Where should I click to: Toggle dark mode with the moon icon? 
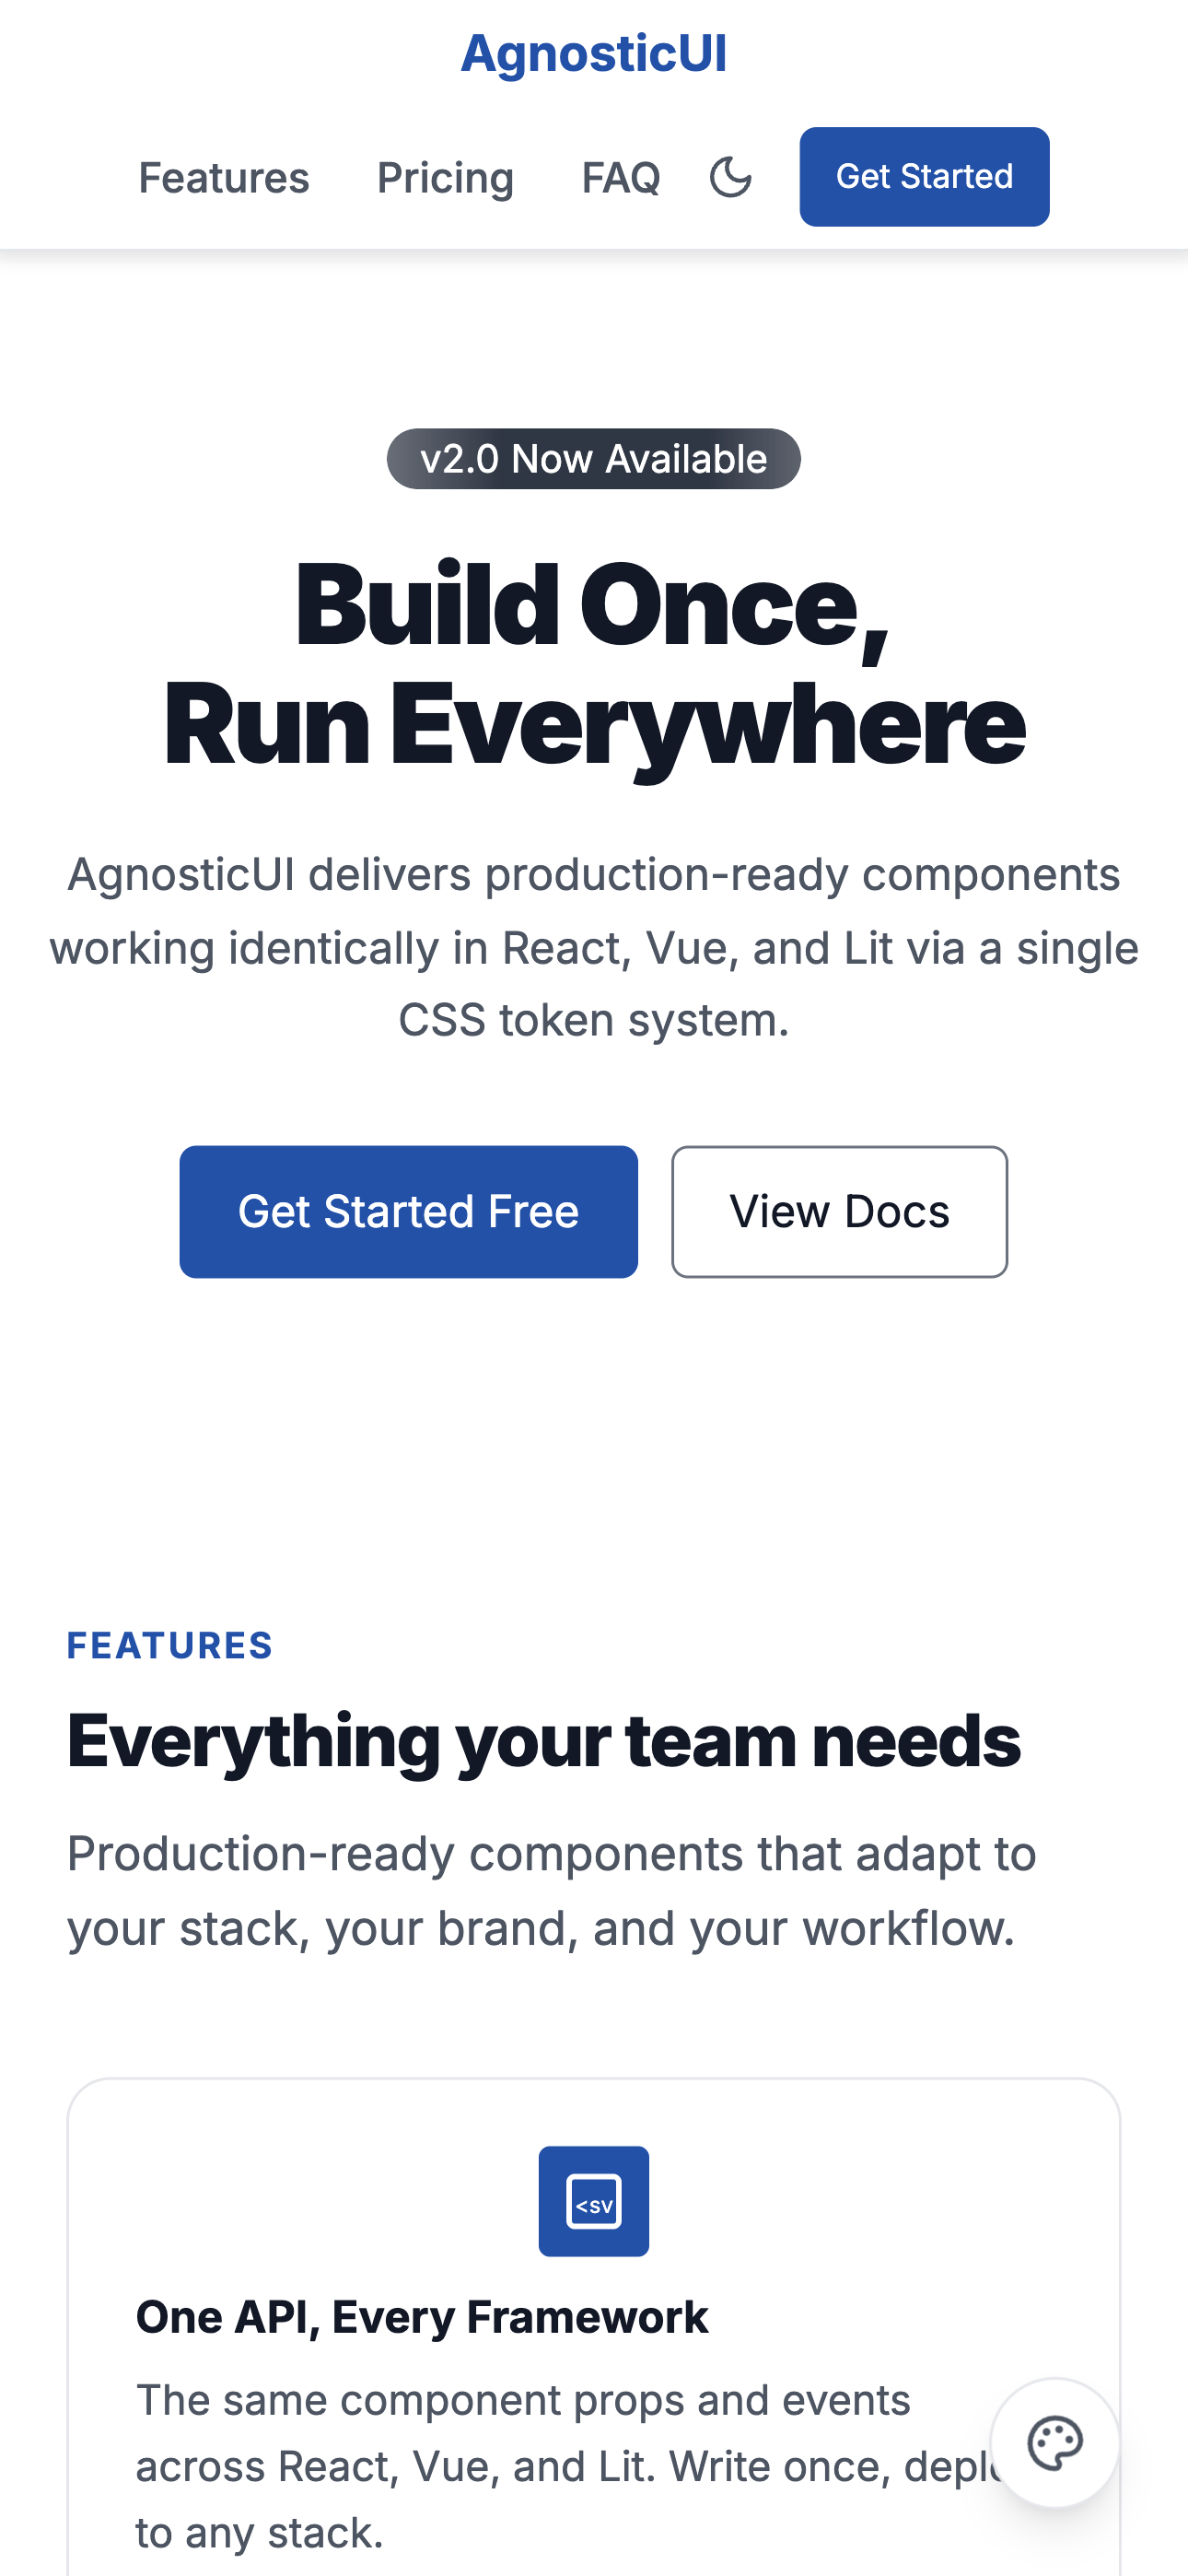(730, 177)
